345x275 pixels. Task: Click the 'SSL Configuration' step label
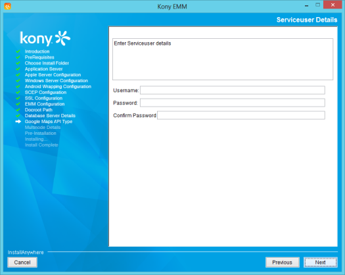point(43,98)
